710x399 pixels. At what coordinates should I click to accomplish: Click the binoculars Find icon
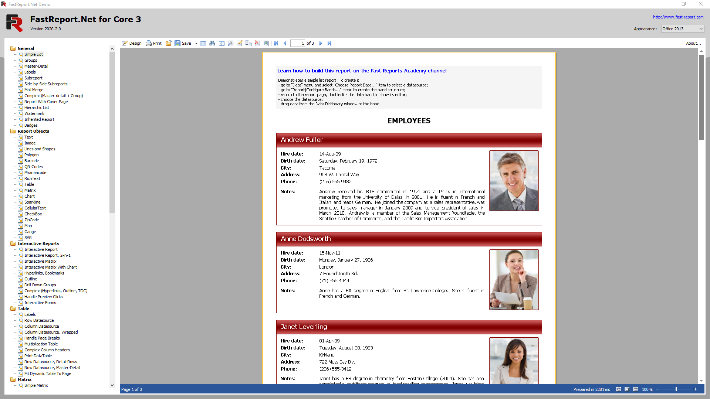[212, 43]
